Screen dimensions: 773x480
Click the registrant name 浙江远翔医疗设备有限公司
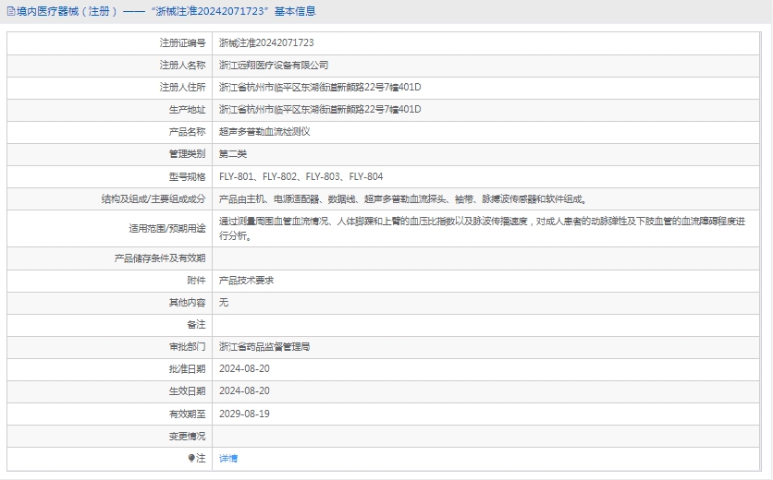pos(273,66)
